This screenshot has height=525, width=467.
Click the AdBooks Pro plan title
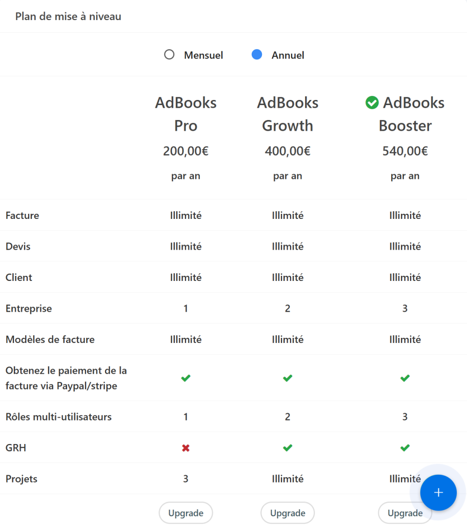point(186,114)
